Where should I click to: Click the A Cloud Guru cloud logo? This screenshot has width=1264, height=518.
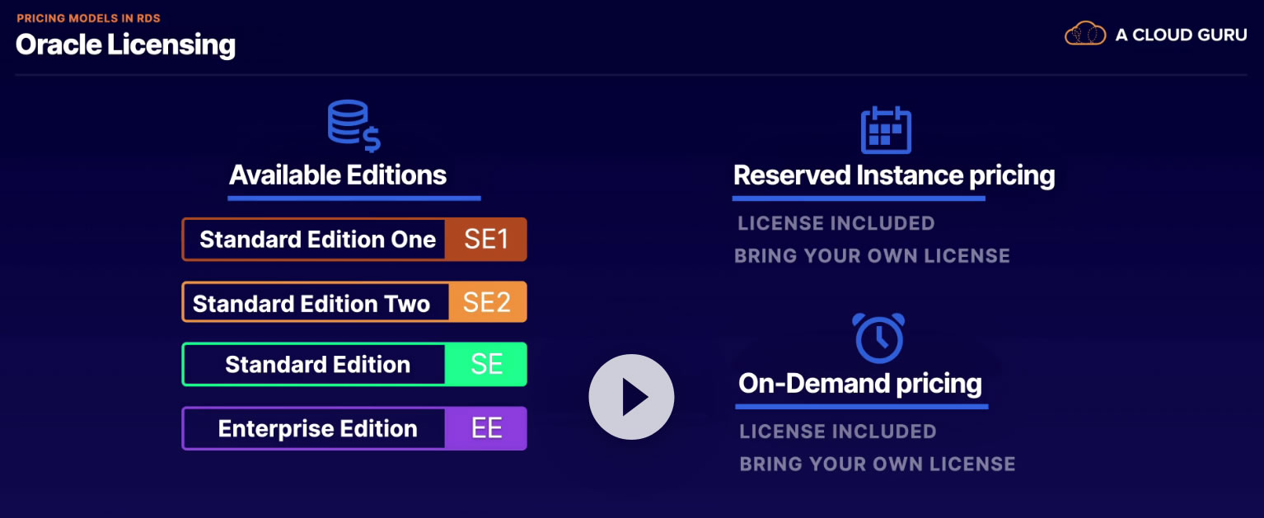(1085, 35)
